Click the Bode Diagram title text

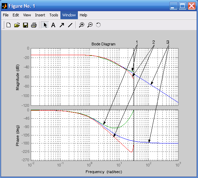click(103, 44)
